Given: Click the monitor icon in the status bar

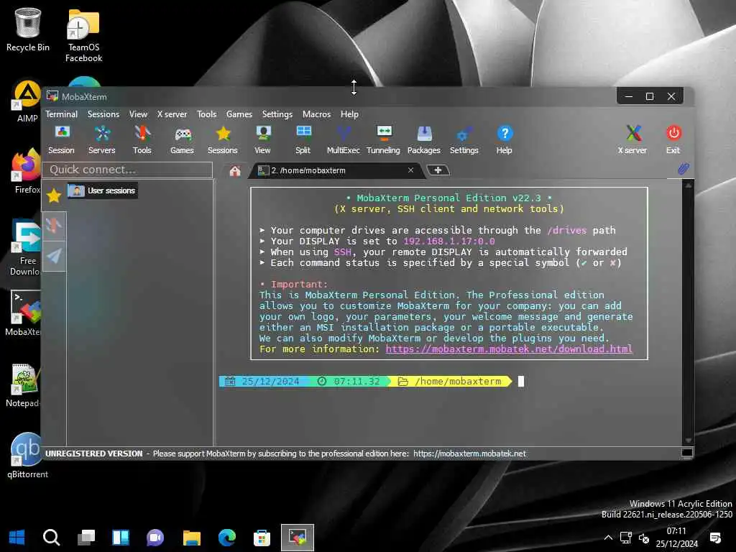Looking at the screenshot, I should [x=686, y=453].
